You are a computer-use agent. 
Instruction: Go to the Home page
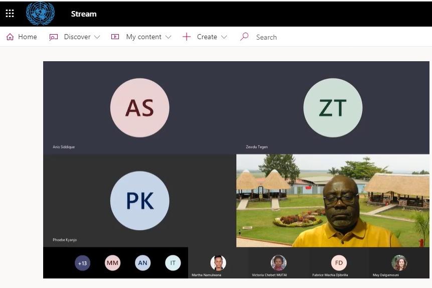click(22, 37)
